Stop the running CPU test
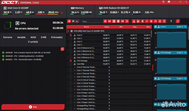 (33, 107)
